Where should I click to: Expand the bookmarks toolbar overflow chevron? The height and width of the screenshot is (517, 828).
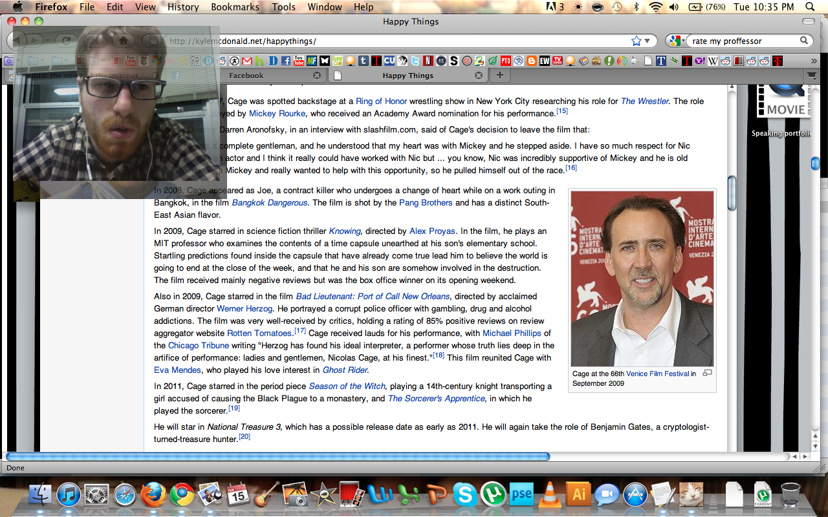pyautogui.click(x=814, y=61)
